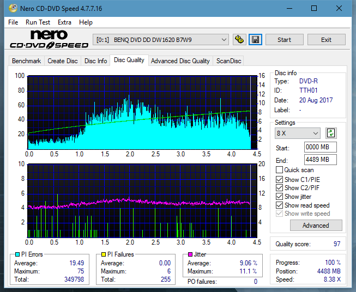This screenshot has height=292, width=356.
Task: Click the Exit button
Action: tap(326, 40)
